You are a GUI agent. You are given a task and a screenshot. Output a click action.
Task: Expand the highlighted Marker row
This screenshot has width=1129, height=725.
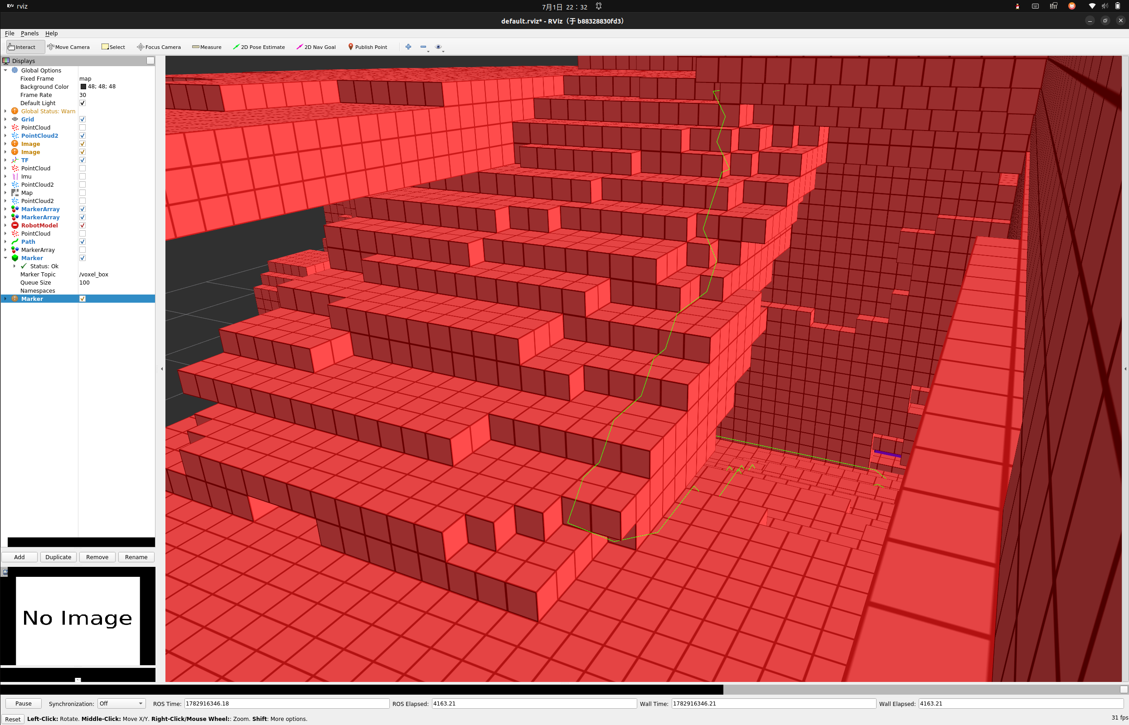pyautogui.click(x=5, y=299)
